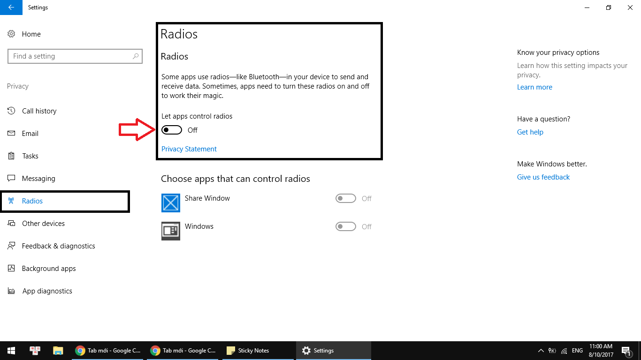
Task: Click the Home gear icon
Action: click(12, 34)
